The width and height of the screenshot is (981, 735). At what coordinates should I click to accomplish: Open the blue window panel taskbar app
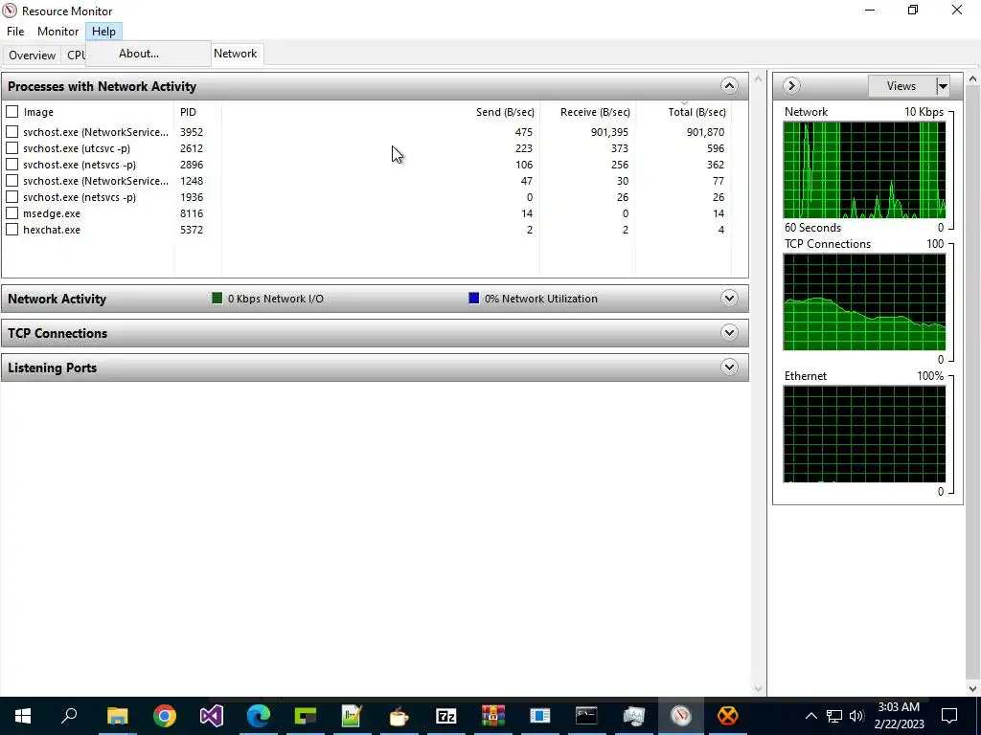[x=540, y=716]
